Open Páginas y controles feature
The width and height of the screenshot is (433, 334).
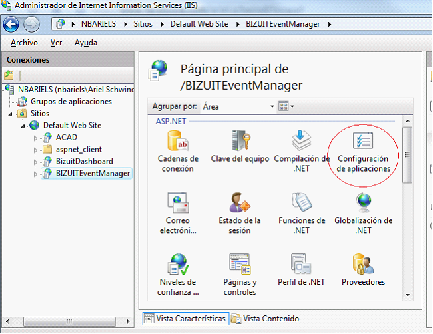pyautogui.click(x=240, y=275)
